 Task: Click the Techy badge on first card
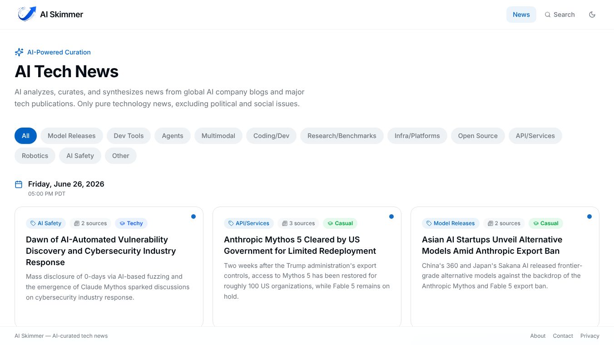point(131,223)
